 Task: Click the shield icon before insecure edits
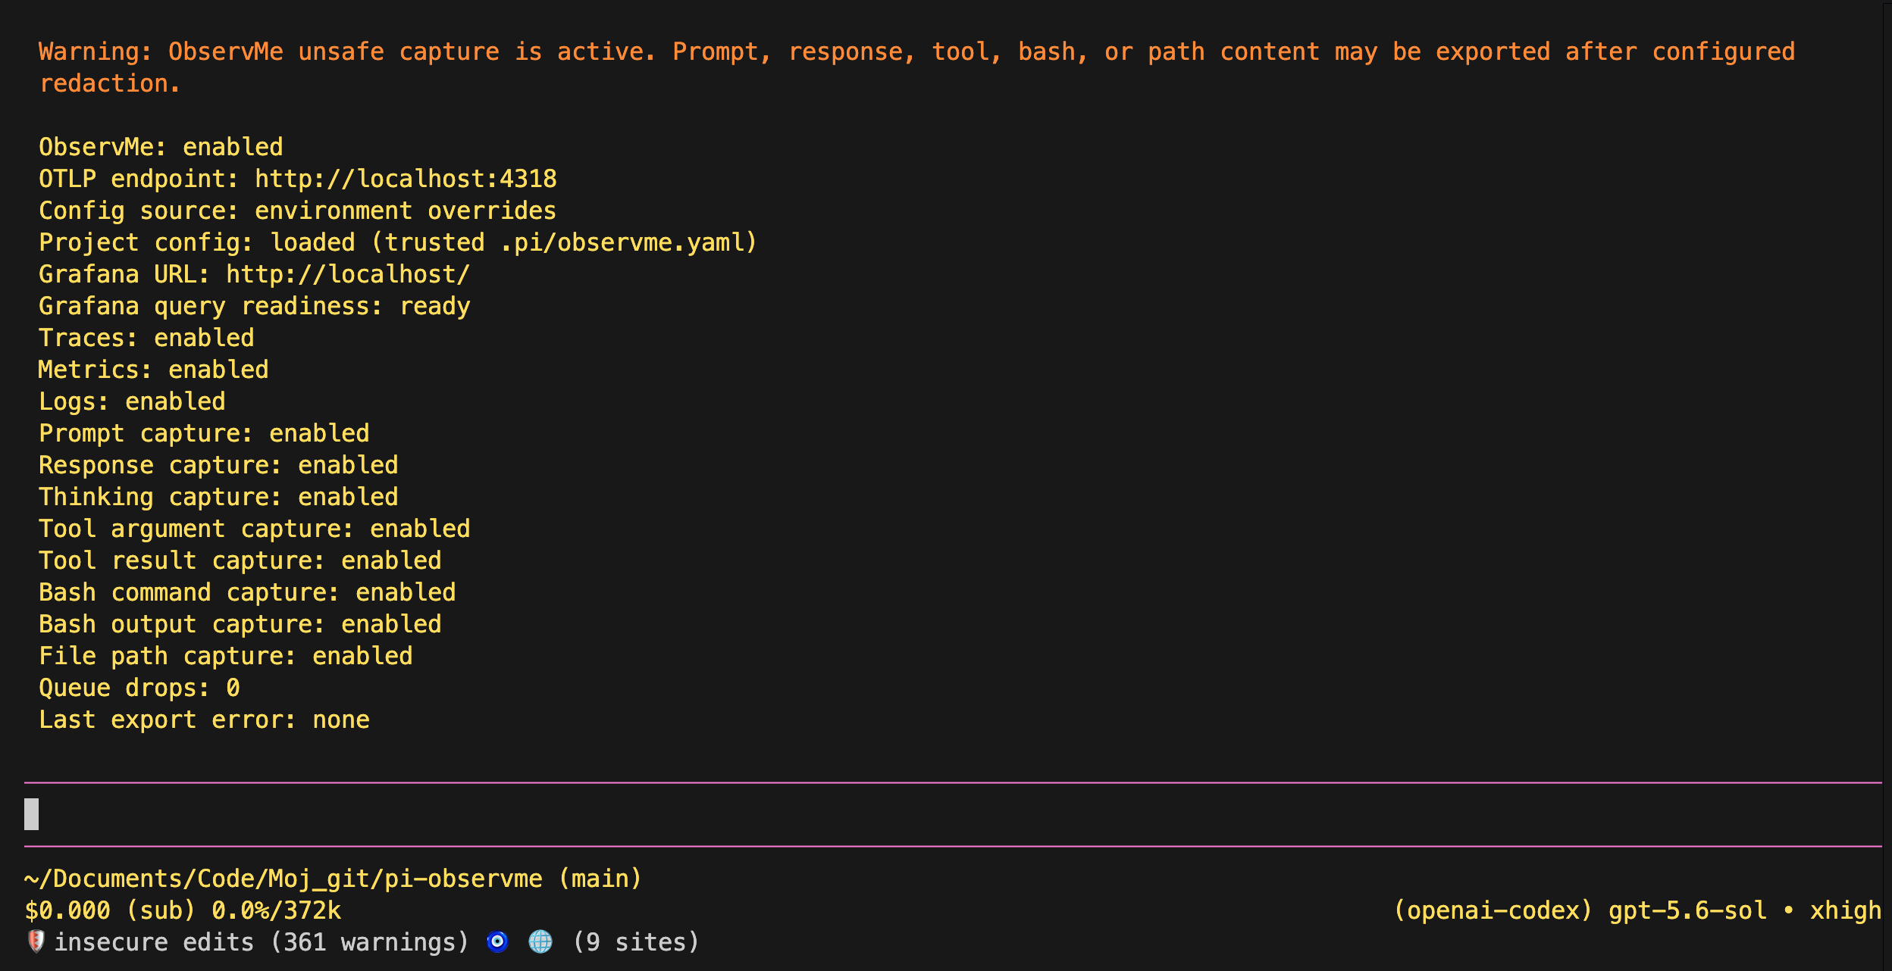pyautogui.click(x=36, y=941)
